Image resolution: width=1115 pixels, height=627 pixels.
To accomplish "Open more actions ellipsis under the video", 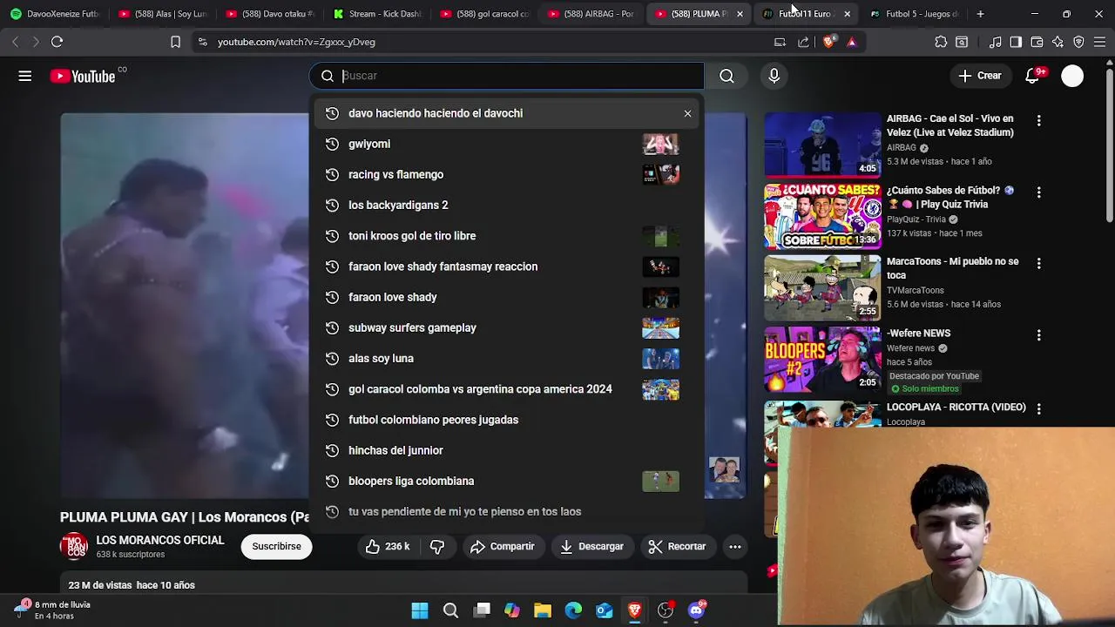I will [x=735, y=546].
